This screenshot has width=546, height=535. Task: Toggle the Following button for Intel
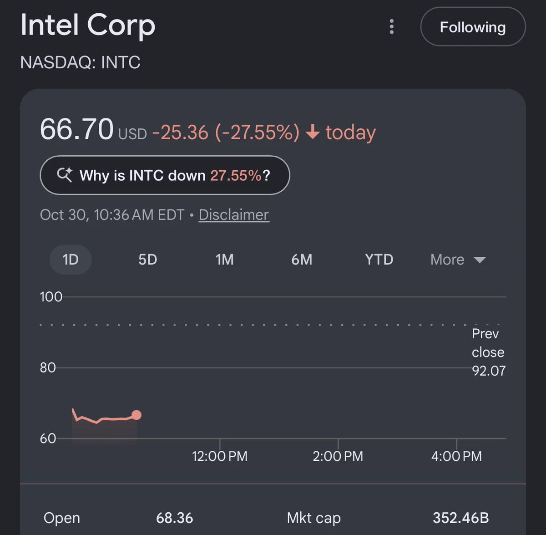click(x=473, y=27)
